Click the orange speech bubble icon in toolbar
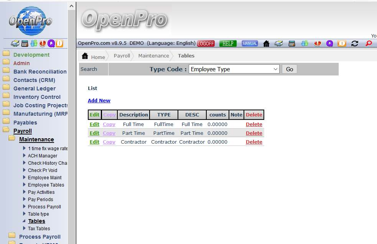This screenshot has height=244, width=377. pyautogui.click(x=342, y=43)
